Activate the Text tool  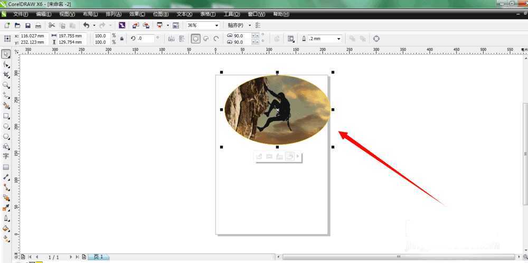pos(6,156)
